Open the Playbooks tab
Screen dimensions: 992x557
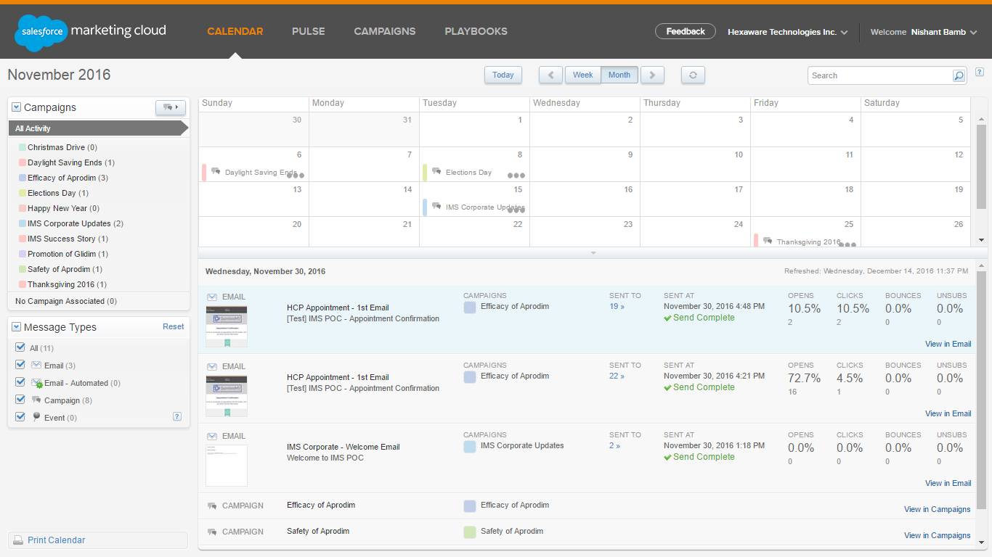coord(476,31)
